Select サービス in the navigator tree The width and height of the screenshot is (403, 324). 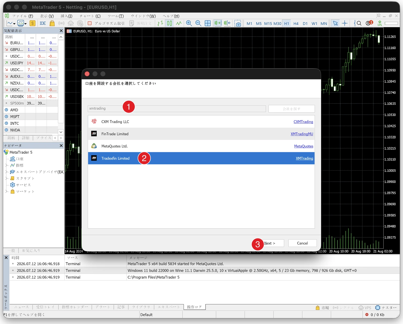pos(20,185)
